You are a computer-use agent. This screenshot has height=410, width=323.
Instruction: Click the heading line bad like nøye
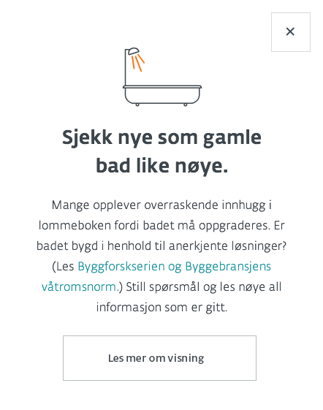(162, 166)
